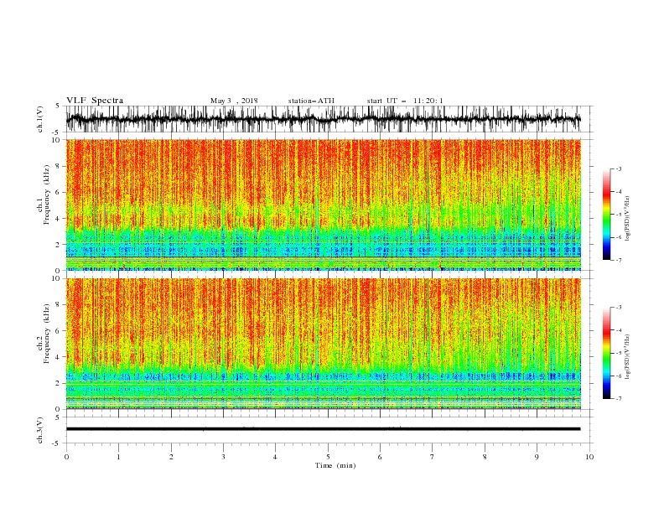Screen dimensions: 664x513
Task: Click time axis tick label "9"
Action: (537, 457)
